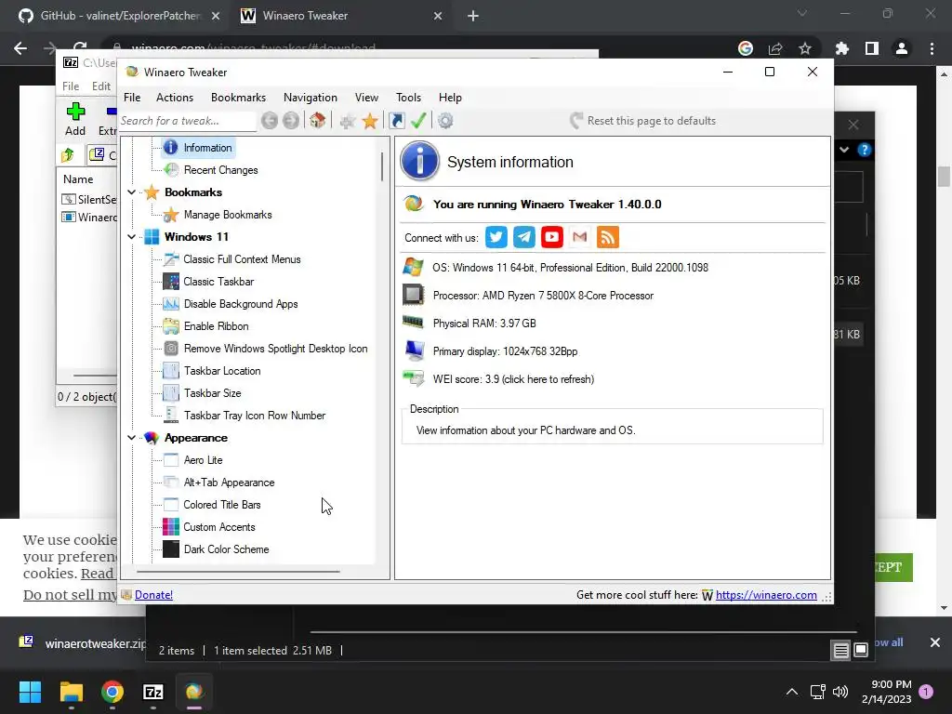
Task: Click the Chrome share page icon
Action: (x=775, y=48)
